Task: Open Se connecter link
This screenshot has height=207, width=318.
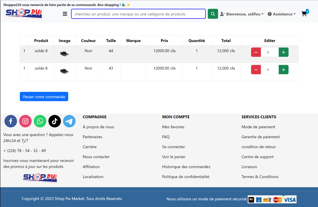Action: click(x=174, y=147)
